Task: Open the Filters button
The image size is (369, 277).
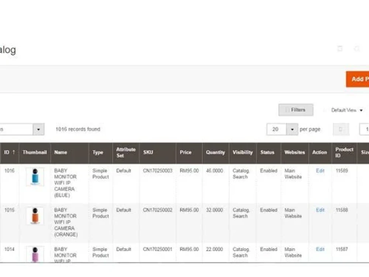Action: pyautogui.click(x=296, y=110)
